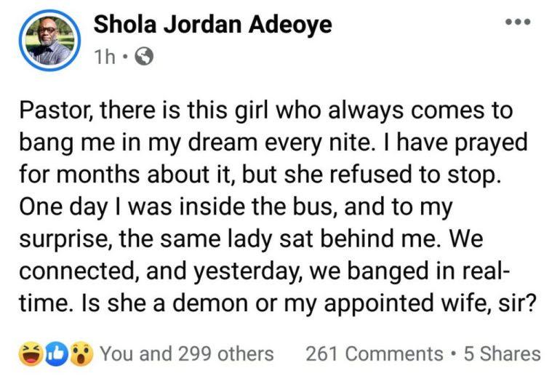Open the "You and 299 others" reactions list

coord(187,354)
